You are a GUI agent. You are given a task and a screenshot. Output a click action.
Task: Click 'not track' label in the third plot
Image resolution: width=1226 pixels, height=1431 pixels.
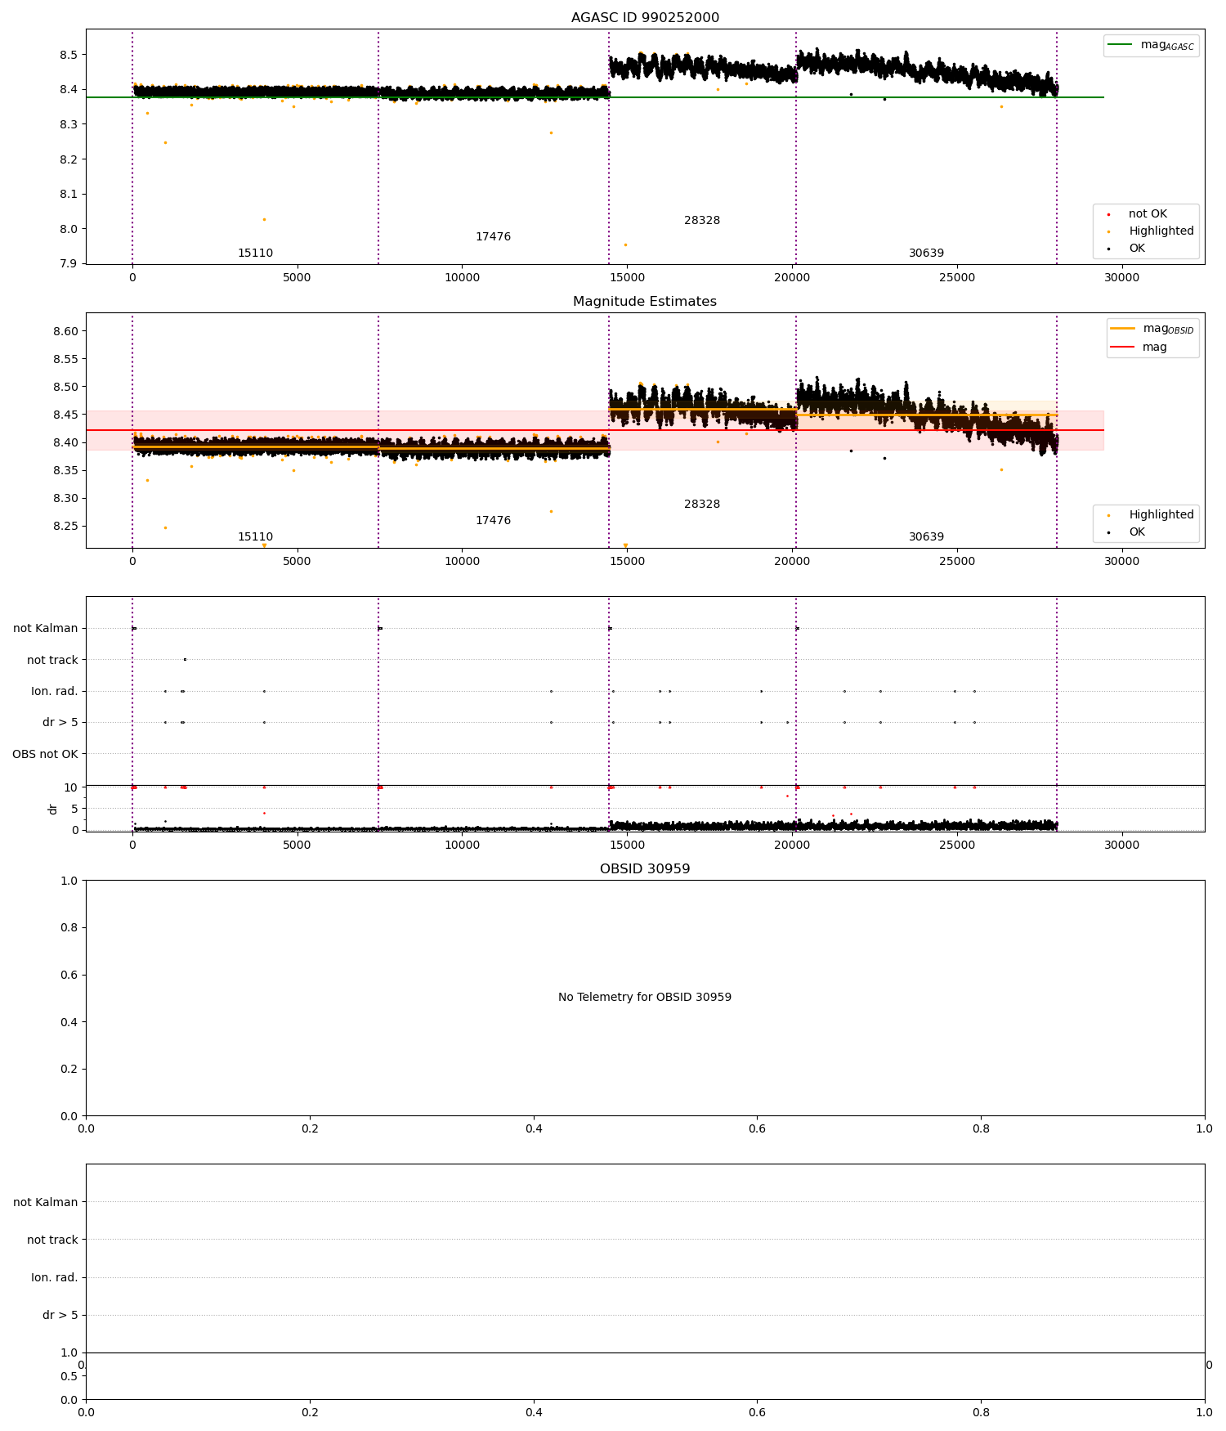click(52, 661)
